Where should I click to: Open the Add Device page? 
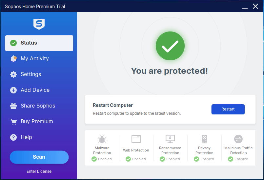[35, 90]
